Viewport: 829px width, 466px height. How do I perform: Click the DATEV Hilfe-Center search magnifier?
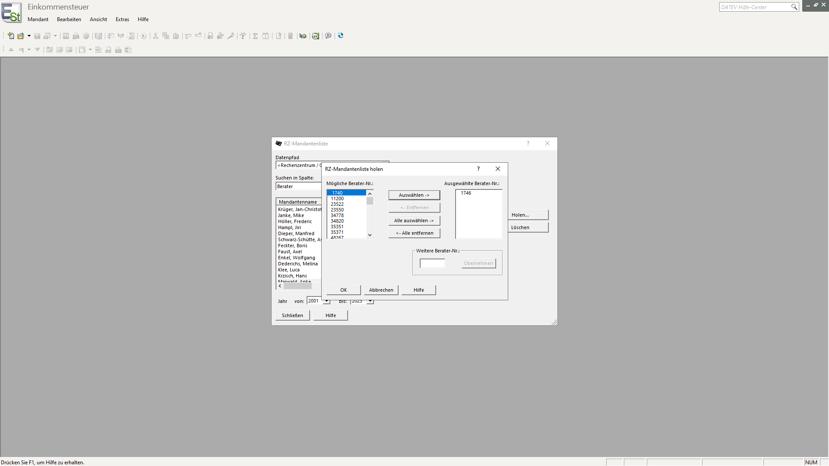(794, 7)
